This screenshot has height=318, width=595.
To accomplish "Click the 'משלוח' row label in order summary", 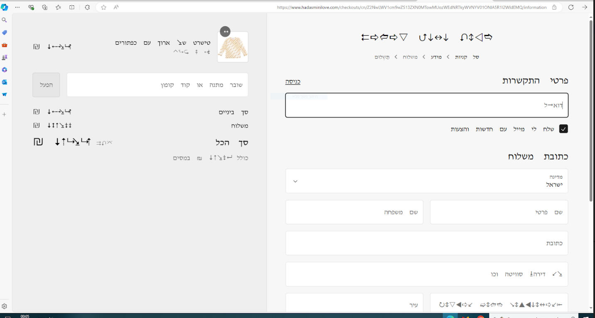I will 240,126.
